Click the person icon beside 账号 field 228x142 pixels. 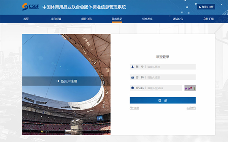point(133,67)
